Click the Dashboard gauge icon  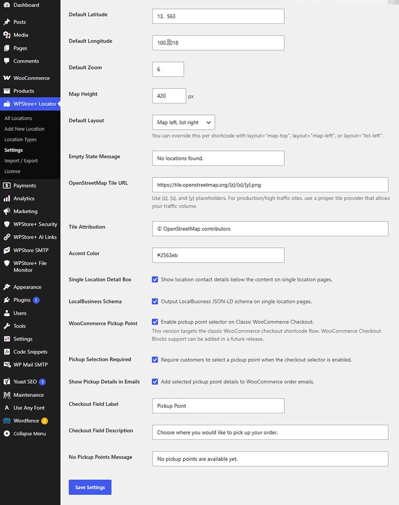[7, 5]
